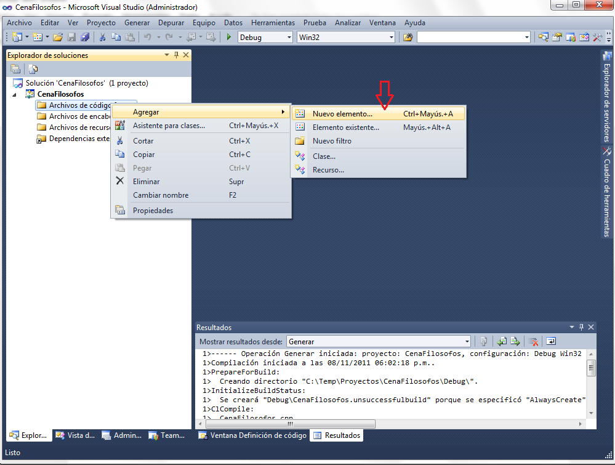The height and width of the screenshot is (465, 615).
Task: Click Properties icon in Explorador de soluciones toolbar
Action: pos(15,69)
